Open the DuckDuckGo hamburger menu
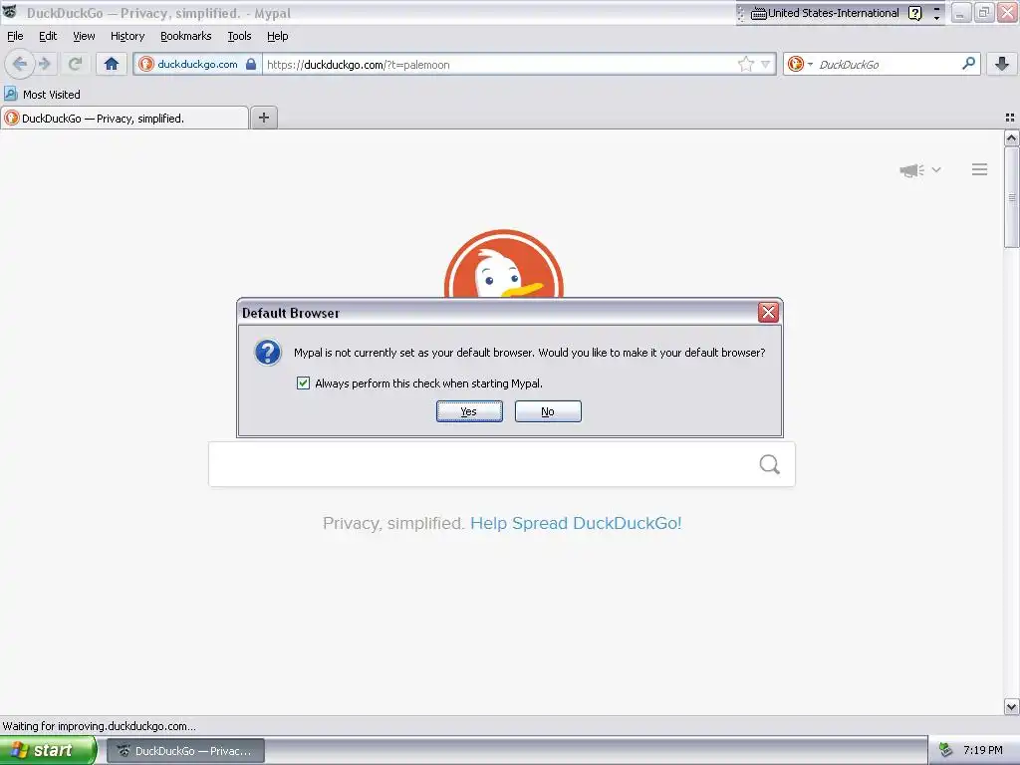Image resolution: width=1020 pixels, height=765 pixels. pos(980,169)
